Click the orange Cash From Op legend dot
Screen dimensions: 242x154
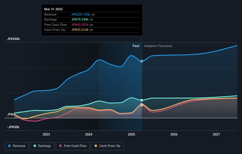tap(96, 146)
